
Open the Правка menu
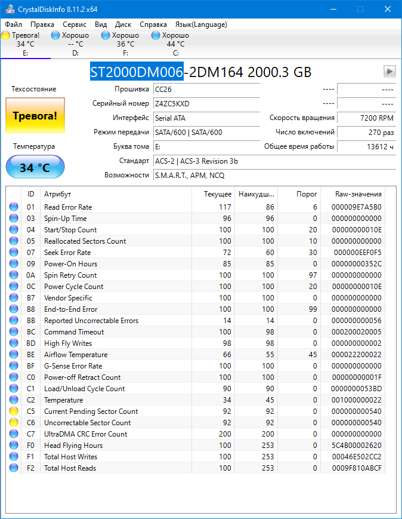tap(42, 24)
